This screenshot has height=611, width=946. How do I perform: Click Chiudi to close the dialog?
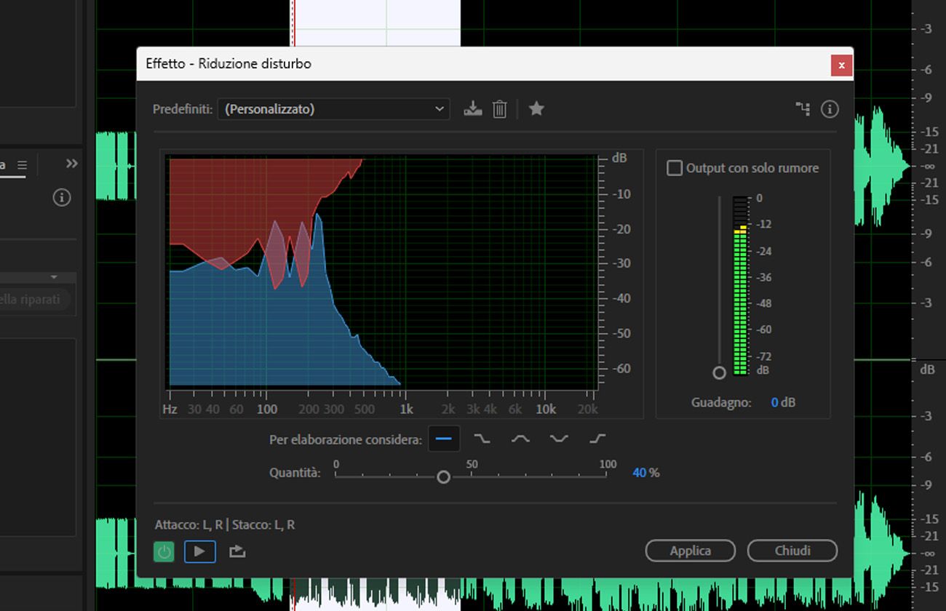pos(792,551)
